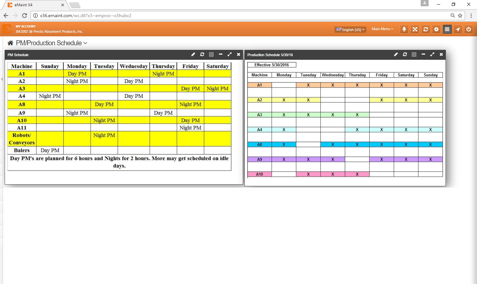
Task: Click Day PM cell for Balers Sunday
Action: (x=50, y=150)
